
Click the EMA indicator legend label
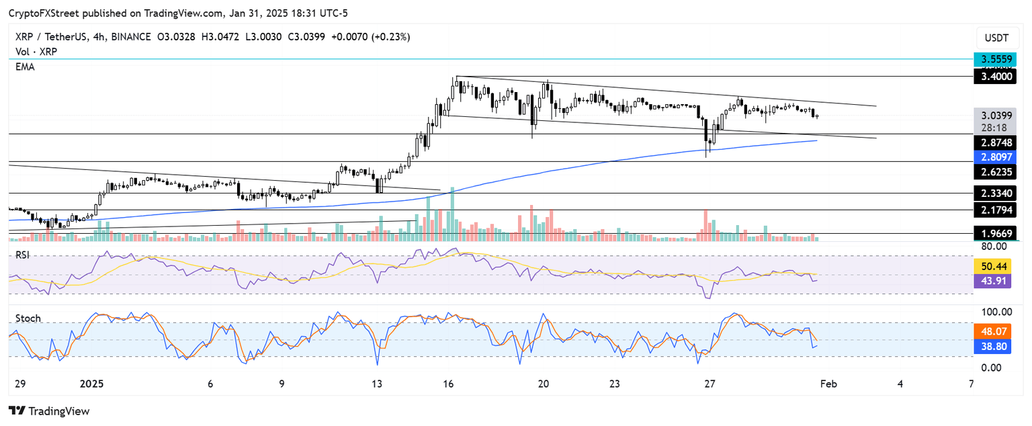click(24, 67)
